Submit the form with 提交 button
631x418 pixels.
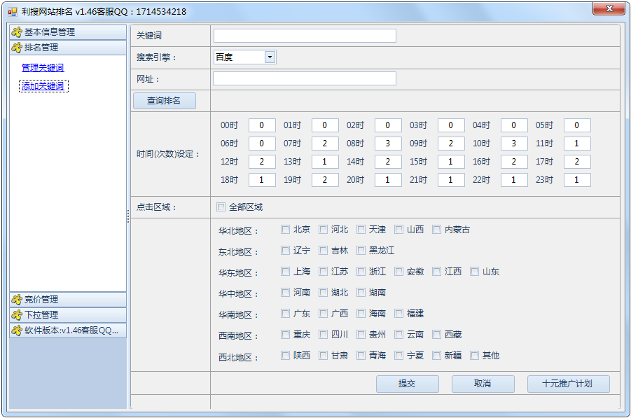(407, 384)
